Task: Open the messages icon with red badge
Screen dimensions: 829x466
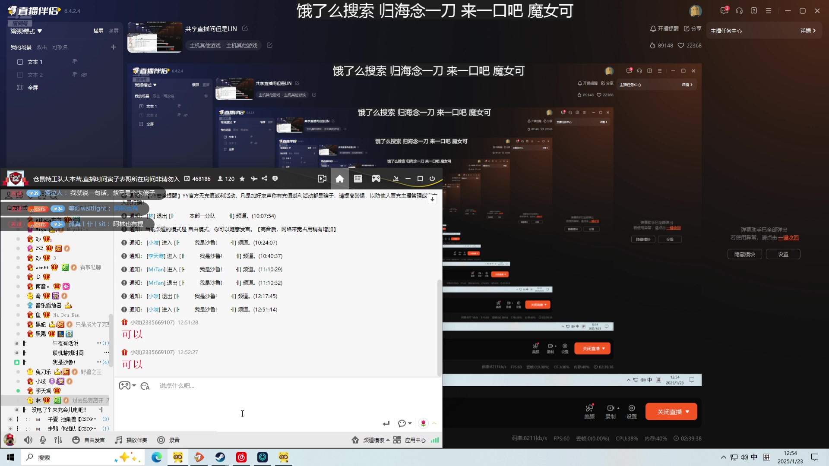Action: [724, 11]
